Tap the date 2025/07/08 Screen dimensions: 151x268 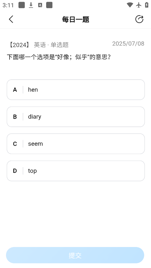click(x=128, y=44)
